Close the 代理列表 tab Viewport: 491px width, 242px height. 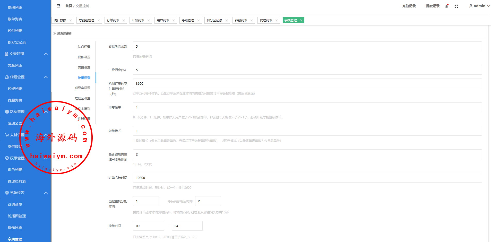pos(277,20)
